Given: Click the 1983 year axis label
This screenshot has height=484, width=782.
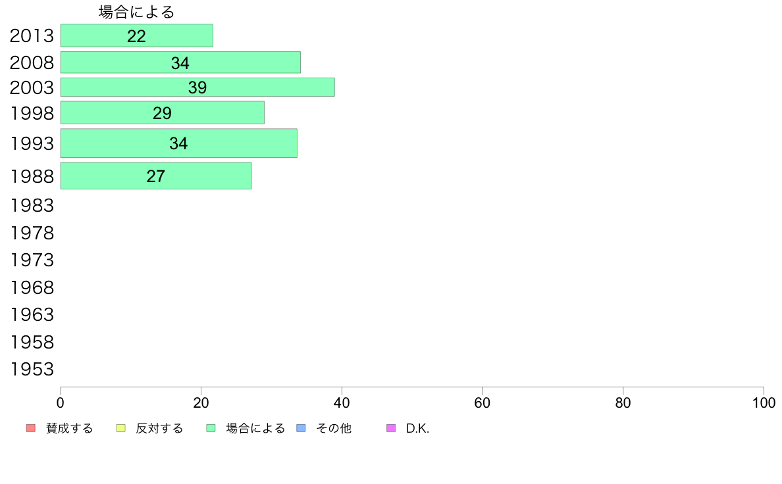Looking at the screenshot, I should 32,205.
